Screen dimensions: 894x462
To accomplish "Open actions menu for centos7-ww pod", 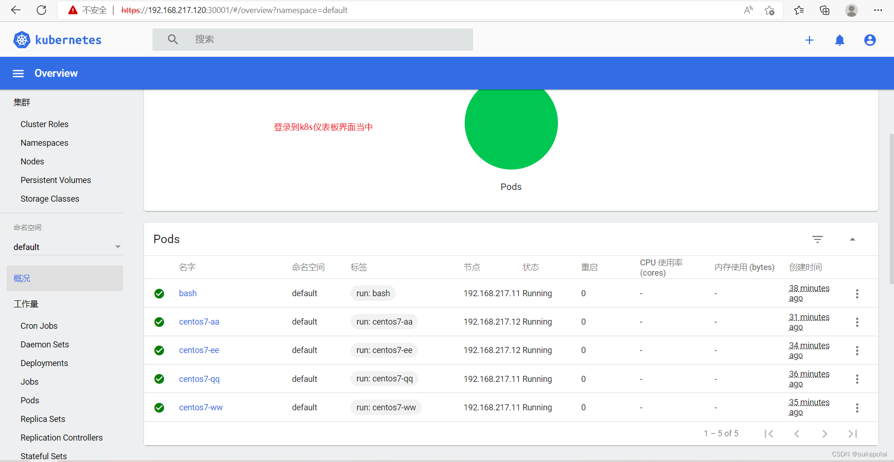I will [x=857, y=408].
